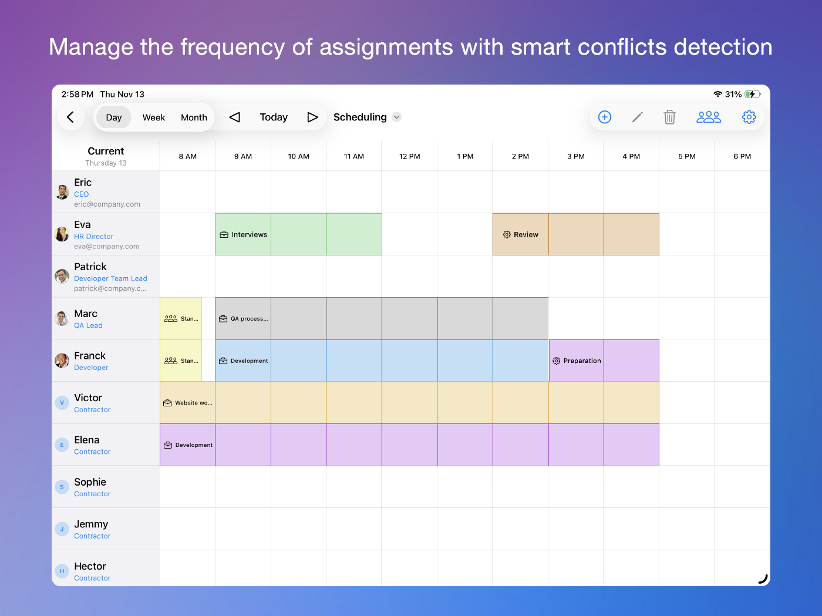Click the trash delete icon
This screenshot has width=822, height=616.
pos(669,117)
